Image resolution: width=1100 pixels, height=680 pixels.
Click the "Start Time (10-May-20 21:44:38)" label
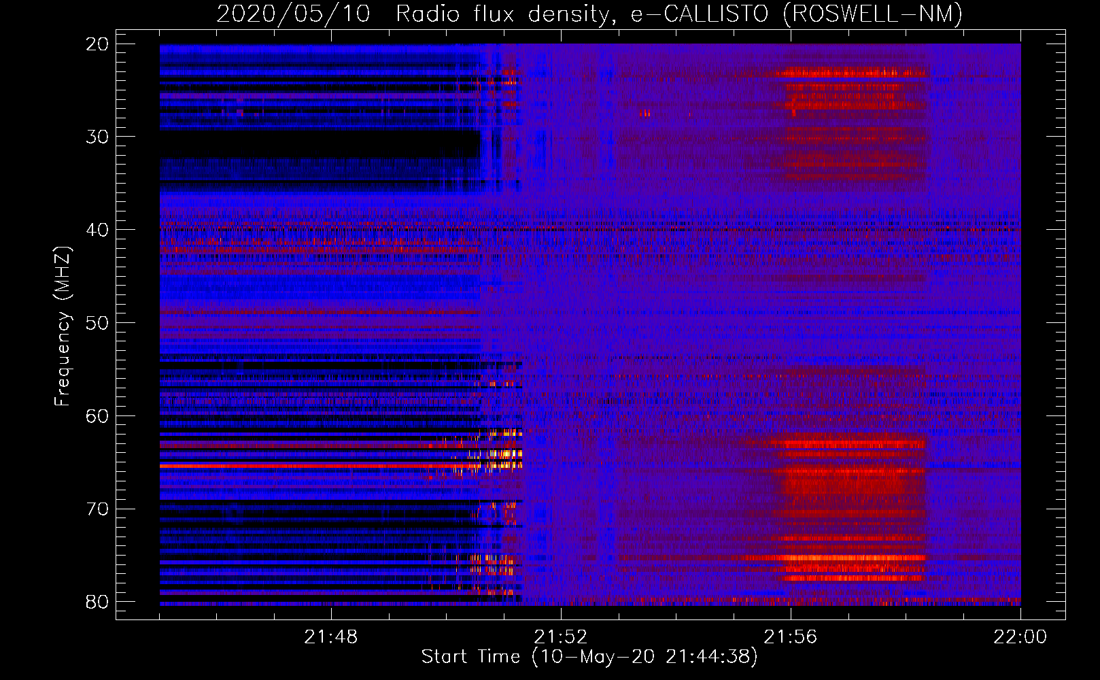point(589,657)
